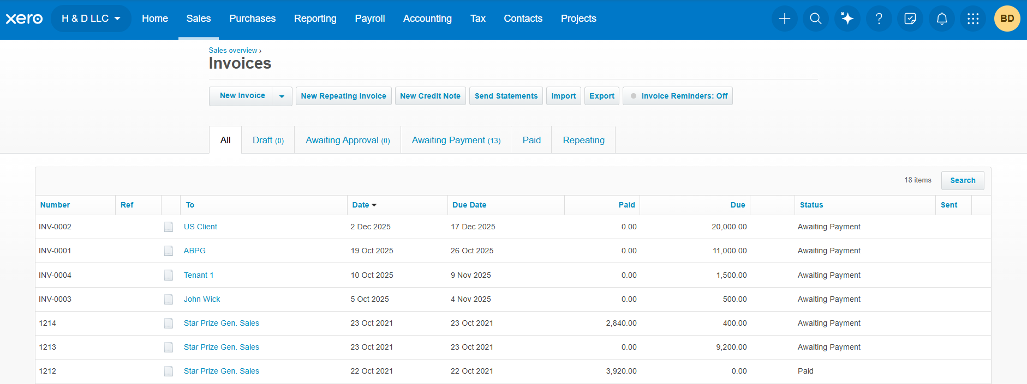Click the BD user avatar
The image size is (1027, 384).
point(1007,19)
